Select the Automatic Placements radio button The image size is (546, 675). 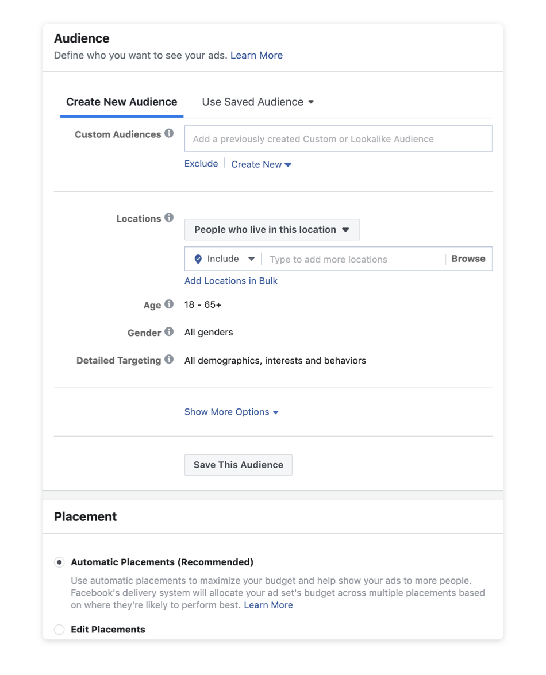pos(59,562)
